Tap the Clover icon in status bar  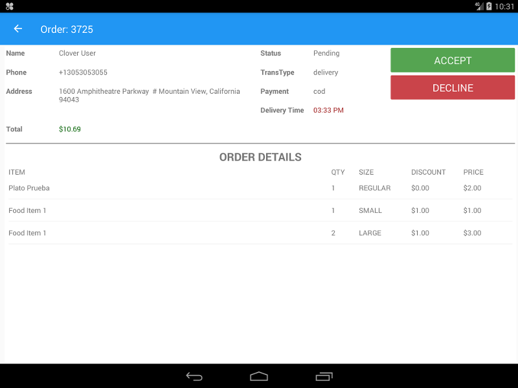coord(10,6)
